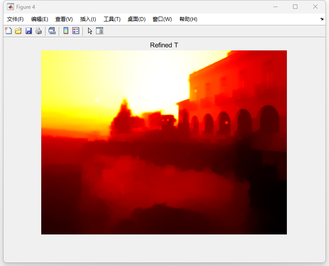Screen dimensions: 329x266
Task: Open the 桌面(D) menu
Action: pos(136,19)
